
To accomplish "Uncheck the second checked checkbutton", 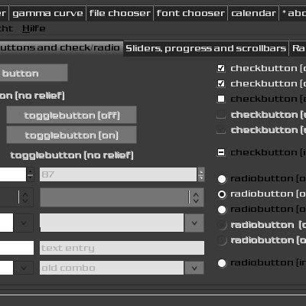I will click(x=221, y=83).
